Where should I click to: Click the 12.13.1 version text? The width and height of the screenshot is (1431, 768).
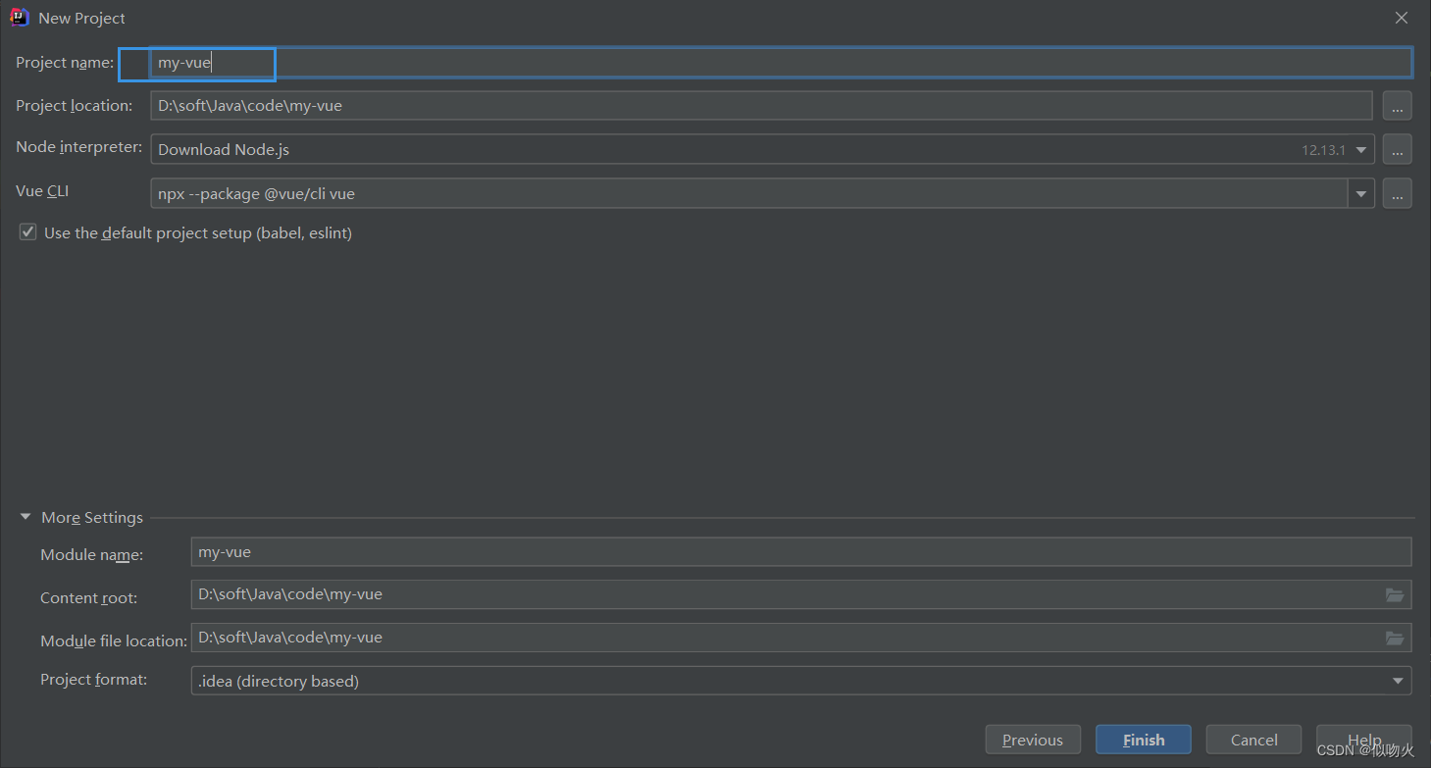point(1323,150)
